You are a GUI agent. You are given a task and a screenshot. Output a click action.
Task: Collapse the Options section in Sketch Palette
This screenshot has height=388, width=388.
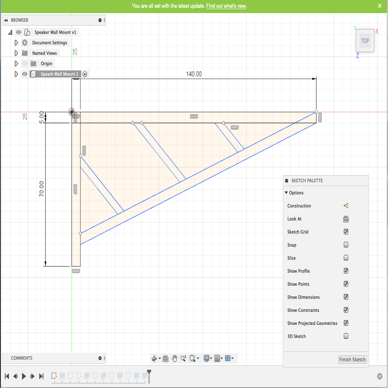coord(286,193)
